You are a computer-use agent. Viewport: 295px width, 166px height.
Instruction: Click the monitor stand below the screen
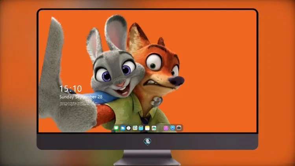pos(147,157)
